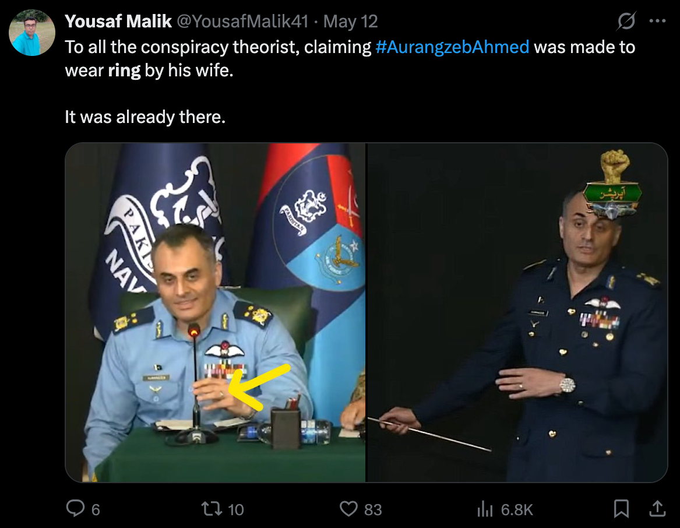The image size is (680, 528).
Task: View analytics via the bar chart icon
Action: point(485,509)
